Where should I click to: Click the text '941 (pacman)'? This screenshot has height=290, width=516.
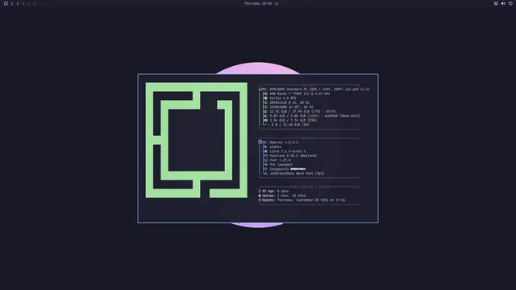(281, 164)
